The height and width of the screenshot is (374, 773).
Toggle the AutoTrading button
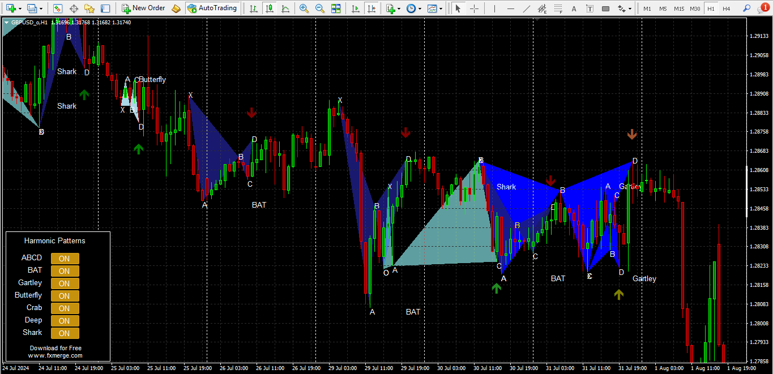pyautogui.click(x=212, y=8)
